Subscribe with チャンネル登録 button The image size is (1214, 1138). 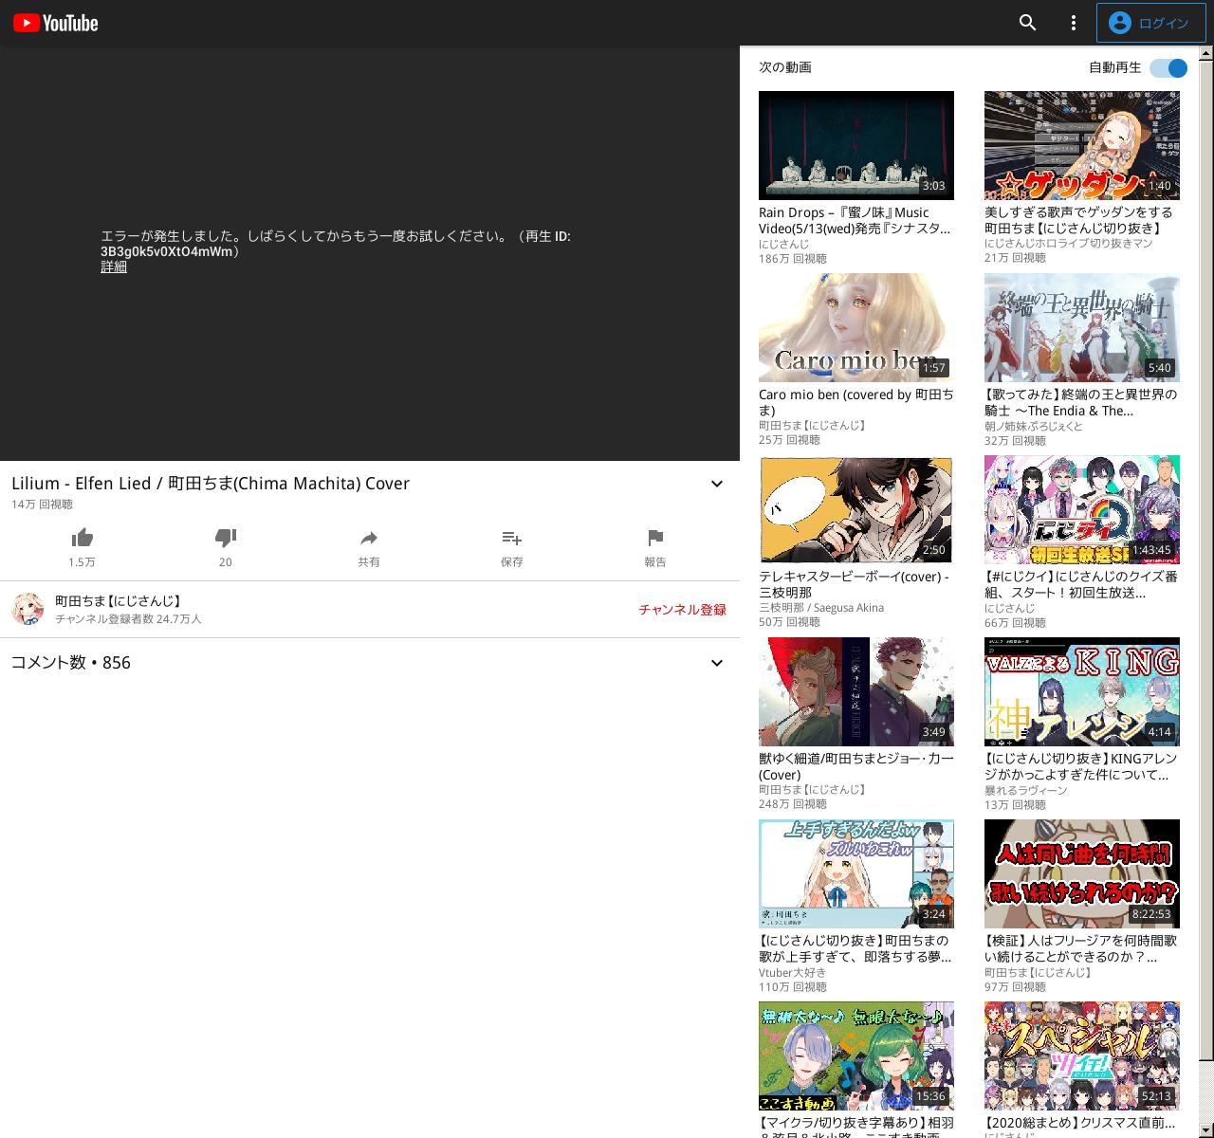click(x=682, y=610)
